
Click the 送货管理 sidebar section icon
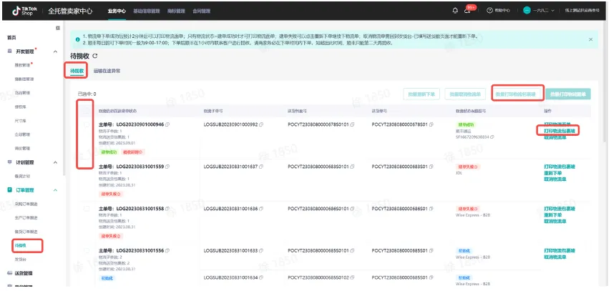click(10, 272)
